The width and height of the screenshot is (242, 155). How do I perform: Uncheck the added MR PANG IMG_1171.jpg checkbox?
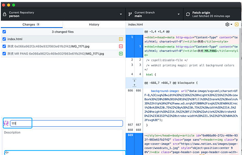pyautogui.click(x=4, y=53)
